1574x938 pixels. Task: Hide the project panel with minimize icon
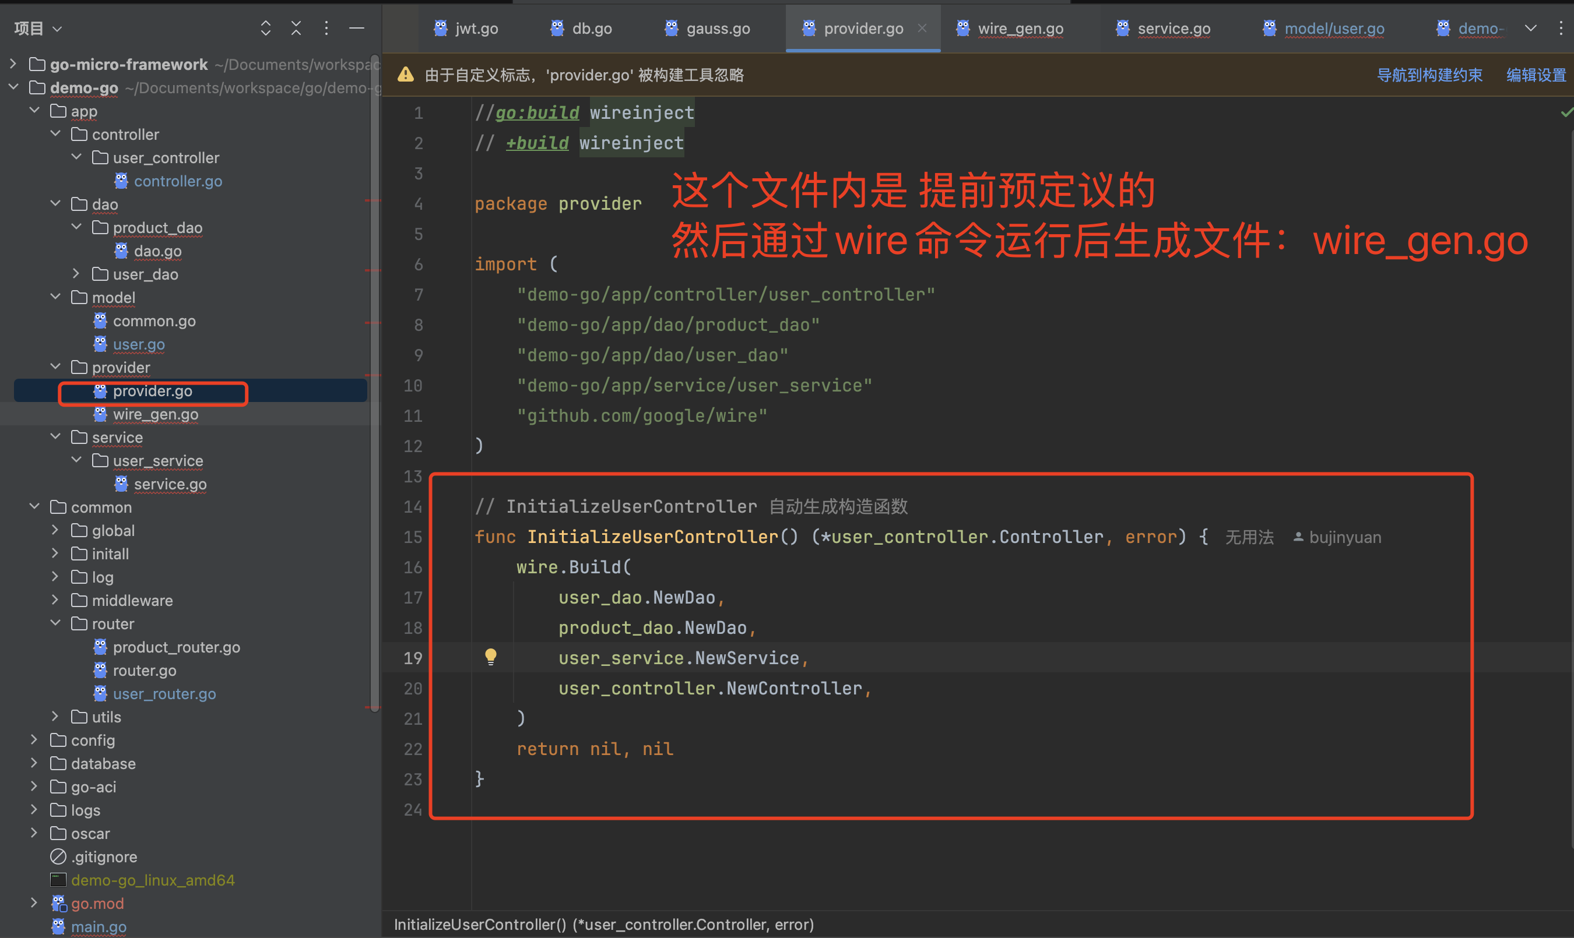point(357,28)
